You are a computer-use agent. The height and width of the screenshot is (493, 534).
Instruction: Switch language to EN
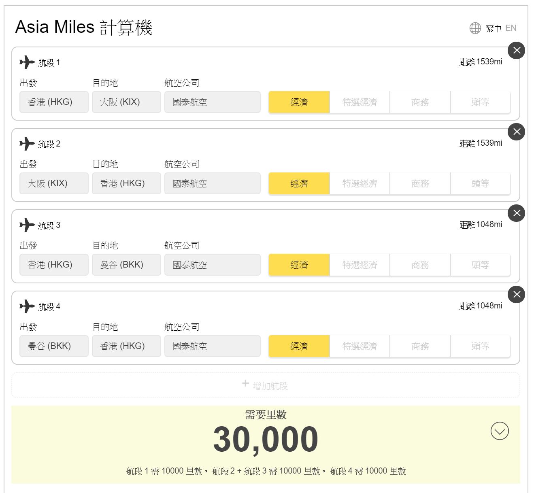tap(511, 28)
